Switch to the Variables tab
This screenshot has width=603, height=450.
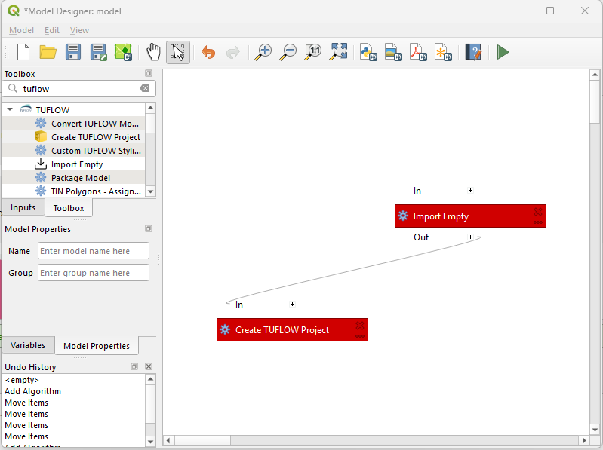tap(27, 345)
